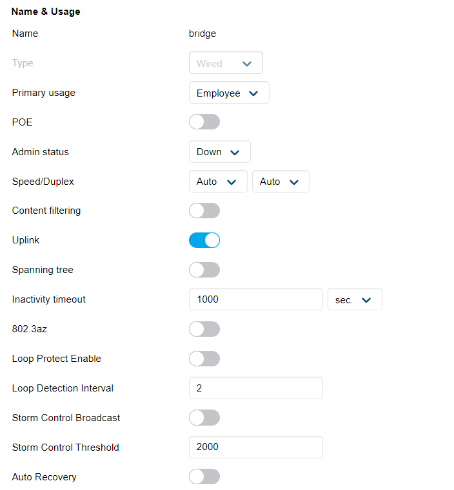The image size is (454, 490).
Task: Click the Storm Control Threshold field
Action: point(255,448)
